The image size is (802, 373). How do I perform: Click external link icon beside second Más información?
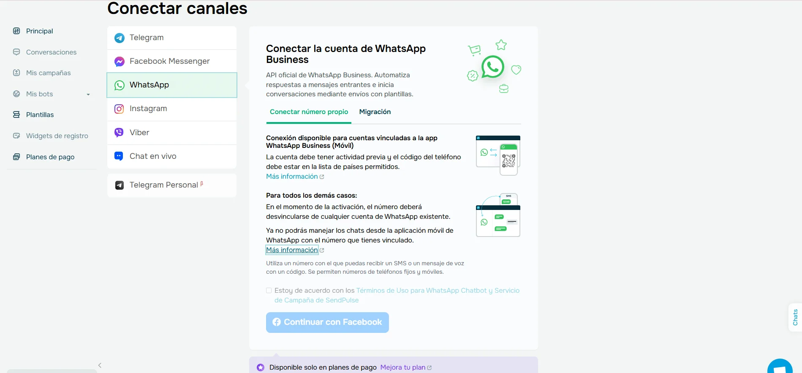(x=322, y=250)
